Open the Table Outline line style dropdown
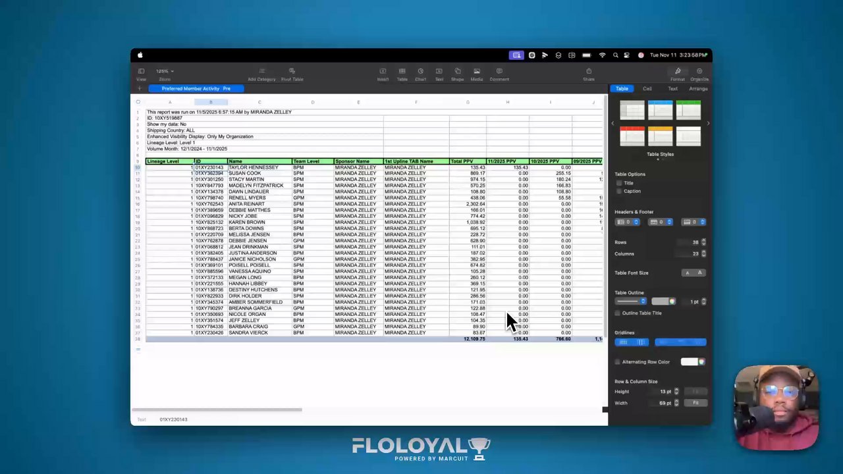This screenshot has height=474, width=843. [x=631, y=302]
